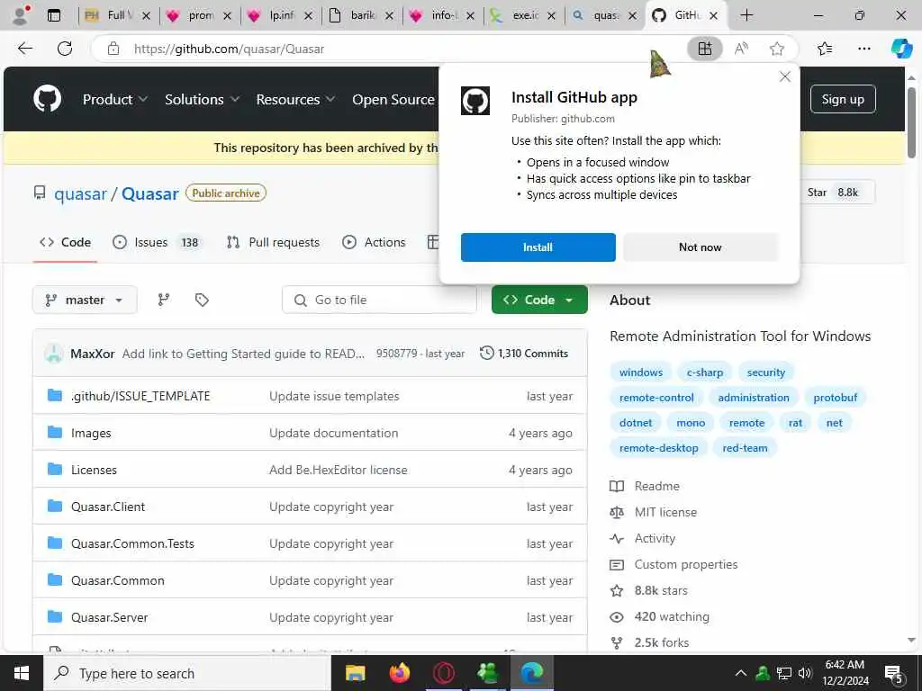Open the .github/ISSUE_TEMPLATE folder
Screen dimensions: 922x691
click(x=140, y=396)
